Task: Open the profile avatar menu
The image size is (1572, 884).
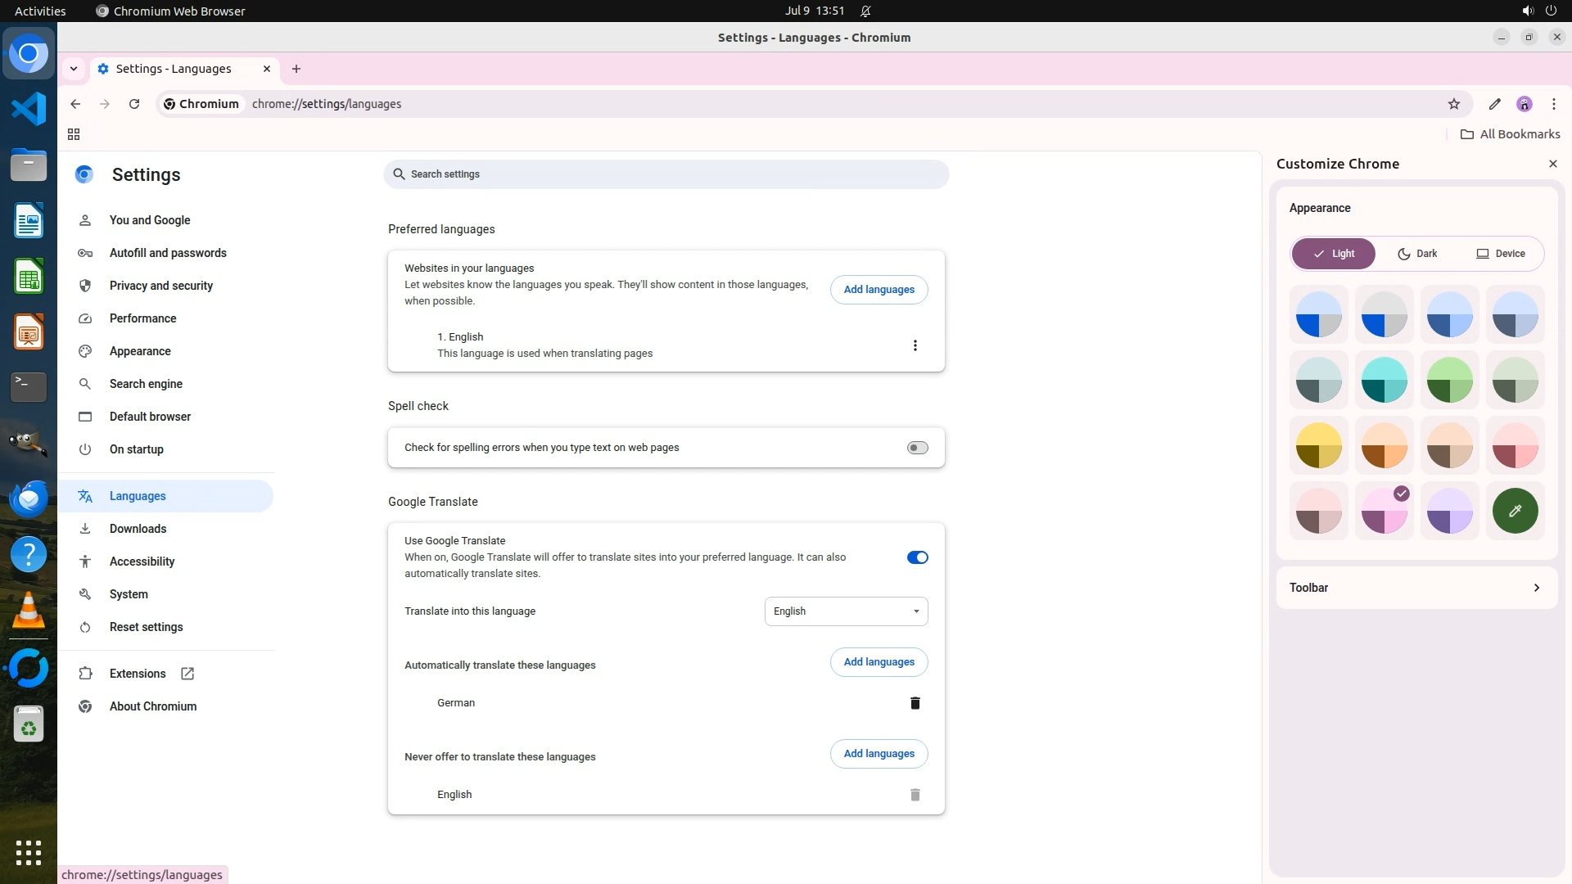Action: (1525, 104)
